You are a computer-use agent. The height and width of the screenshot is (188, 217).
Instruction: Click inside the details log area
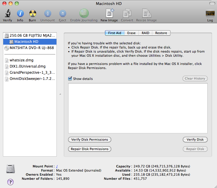click(138, 108)
